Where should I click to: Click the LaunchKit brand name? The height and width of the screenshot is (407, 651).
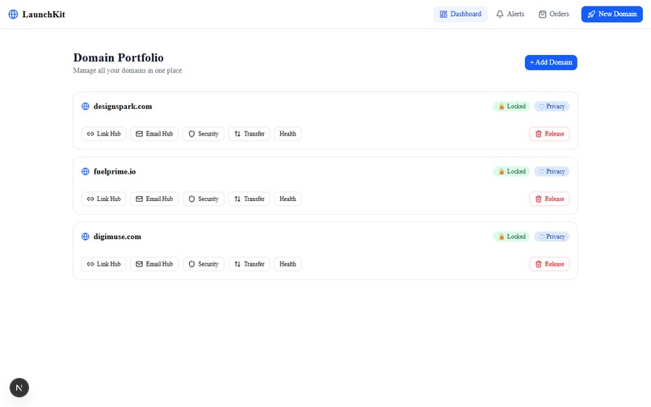click(x=44, y=14)
